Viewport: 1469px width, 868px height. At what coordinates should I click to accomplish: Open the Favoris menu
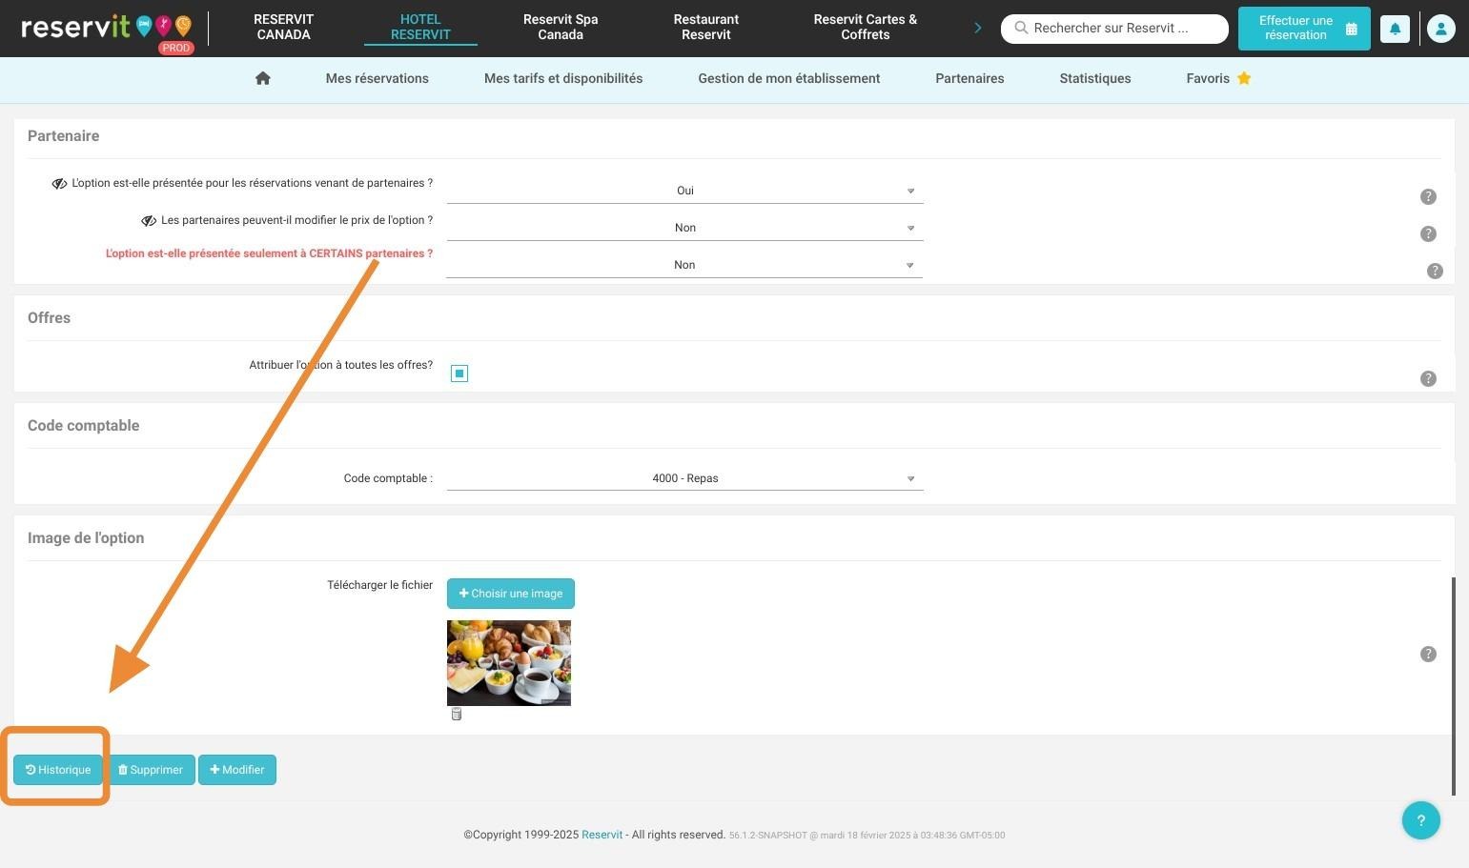click(1208, 78)
